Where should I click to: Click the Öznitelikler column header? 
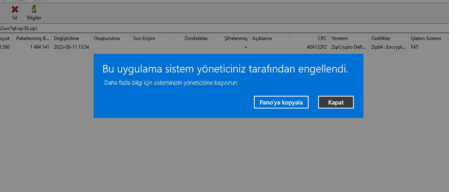click(190, 38)
